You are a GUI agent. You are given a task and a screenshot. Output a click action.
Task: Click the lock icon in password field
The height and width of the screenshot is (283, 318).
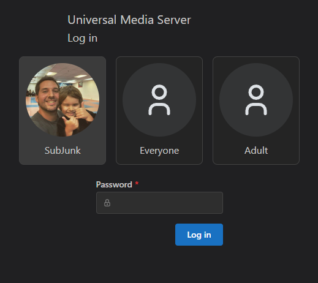(107, 203)
